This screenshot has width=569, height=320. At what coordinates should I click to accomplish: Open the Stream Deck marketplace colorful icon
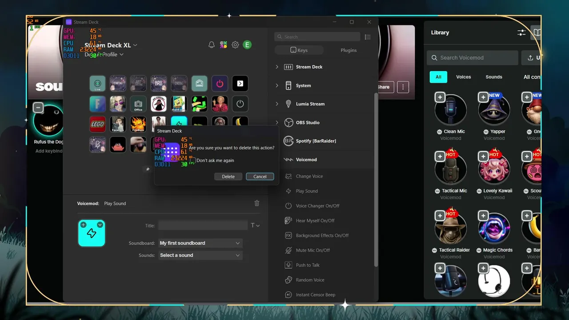click(224, 45)
